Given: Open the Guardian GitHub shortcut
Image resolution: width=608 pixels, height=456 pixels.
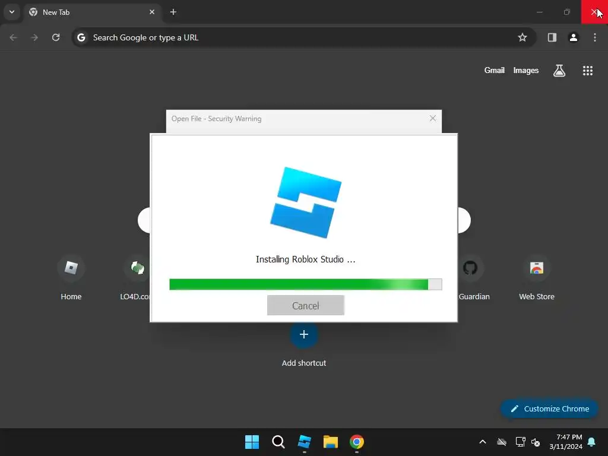Looking at the screenshot, I should click(x=474, y=278).
